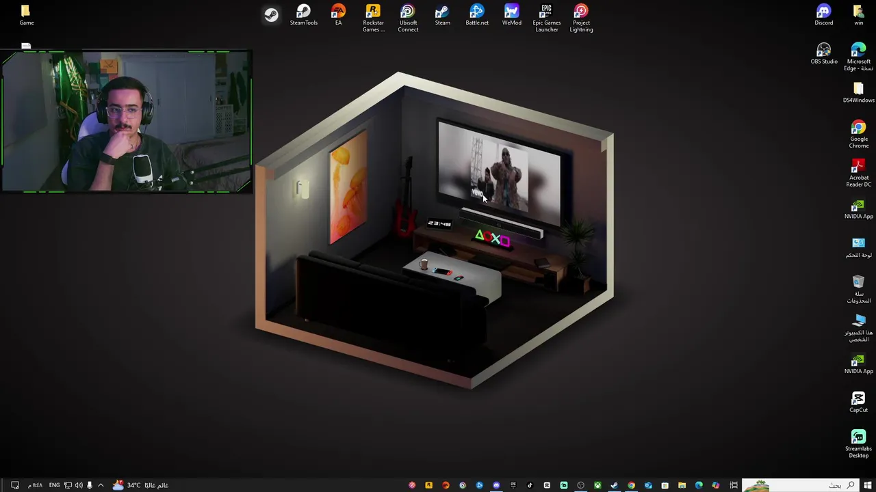Image resolution: width=876 pixels, height=492 pixels.
Task: Open Rockstar Games Launcher desktop shortcut
Action: 373,18
